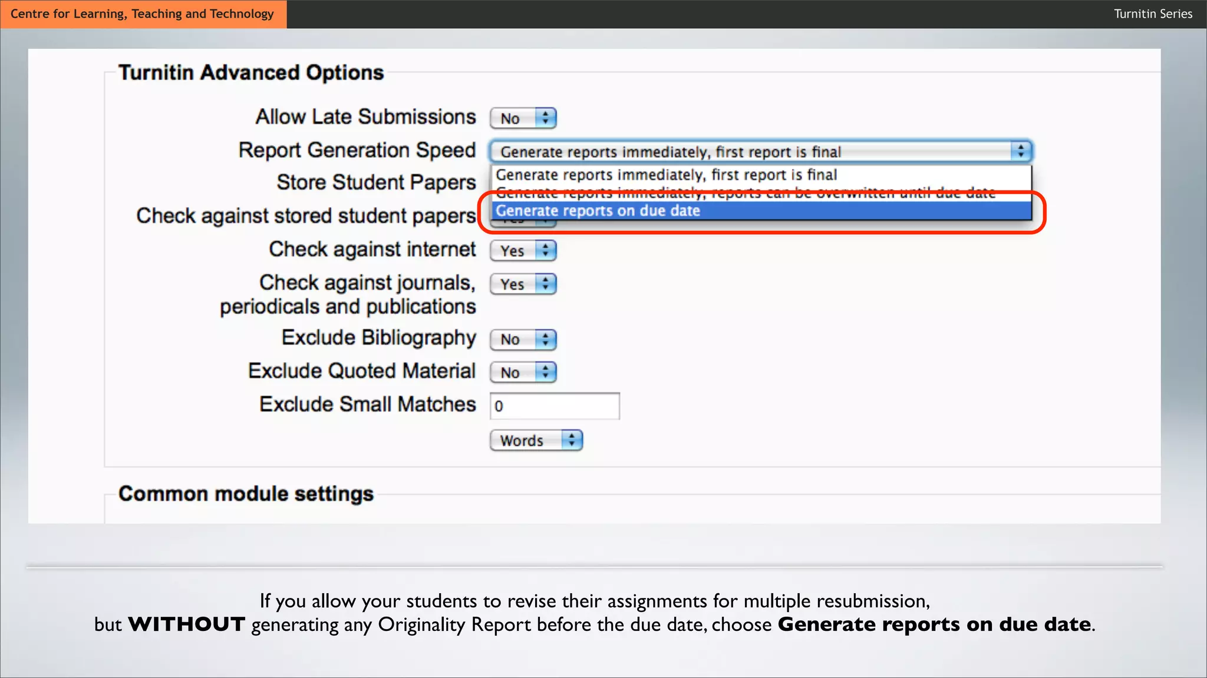This screenshot has width=1207, height=678.
Task: Click the Turnitin Advanced Options section heading
Action: pyautogui.click(x=251, y=72)
